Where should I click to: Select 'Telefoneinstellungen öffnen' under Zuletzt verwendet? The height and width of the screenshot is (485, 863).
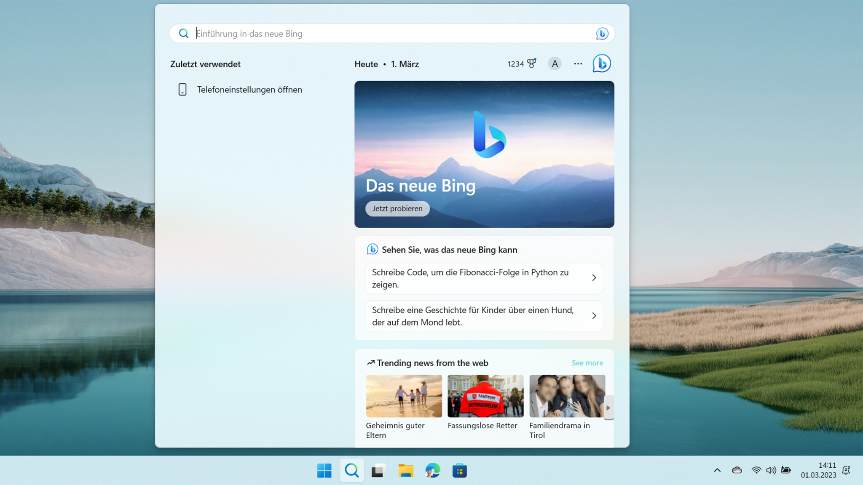[249, 89]
